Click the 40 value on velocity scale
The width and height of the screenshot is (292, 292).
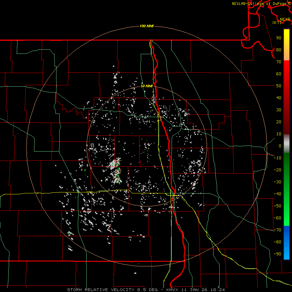click(x=279, y=98)
